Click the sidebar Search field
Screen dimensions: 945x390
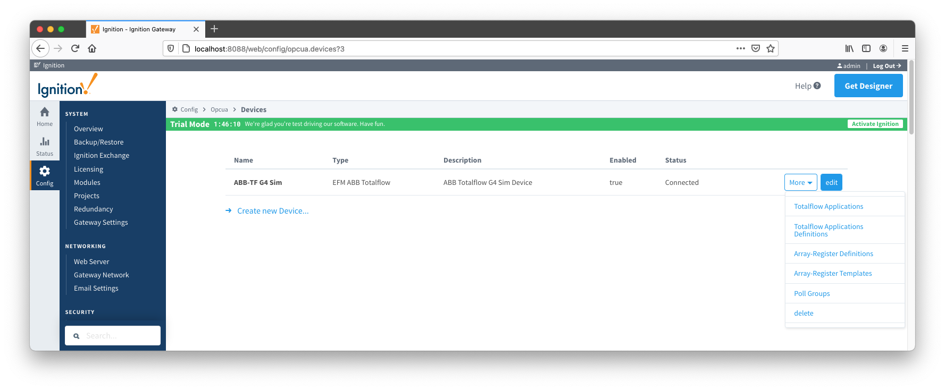[113, 336]
